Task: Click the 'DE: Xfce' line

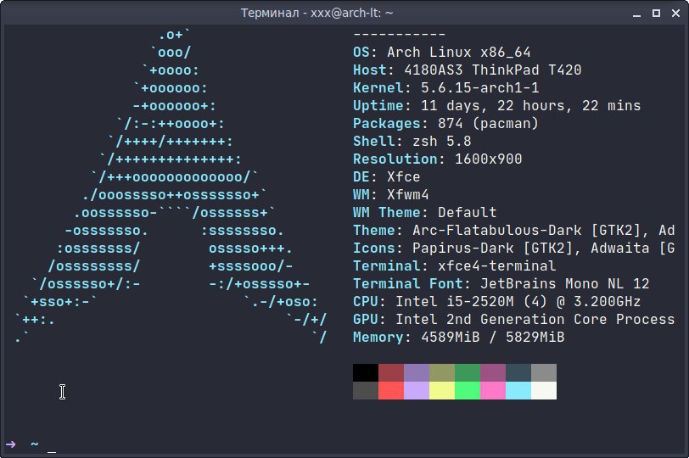Action: coord(387,177)
